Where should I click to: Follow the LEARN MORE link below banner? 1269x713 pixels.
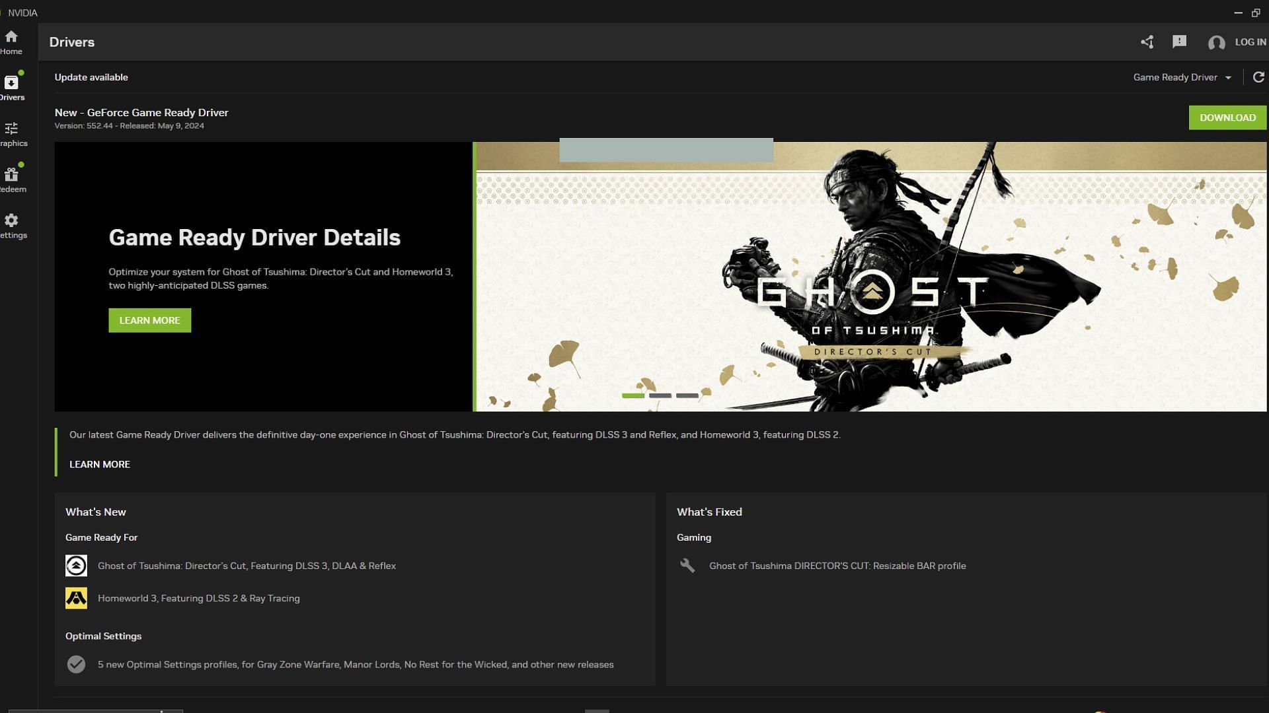[100, 464]
